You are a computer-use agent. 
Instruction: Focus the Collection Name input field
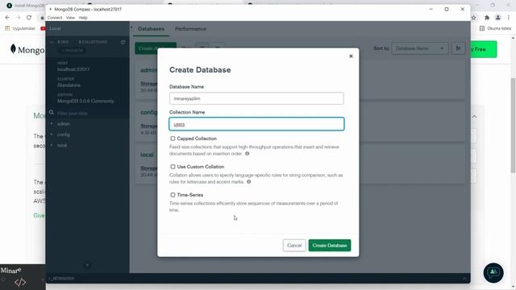pos(256,124)
